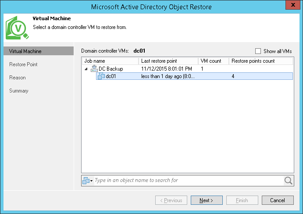Screen dimensions: 303x214
Task: Open the search object type dropdown arrow
Action: coord(91,181)
